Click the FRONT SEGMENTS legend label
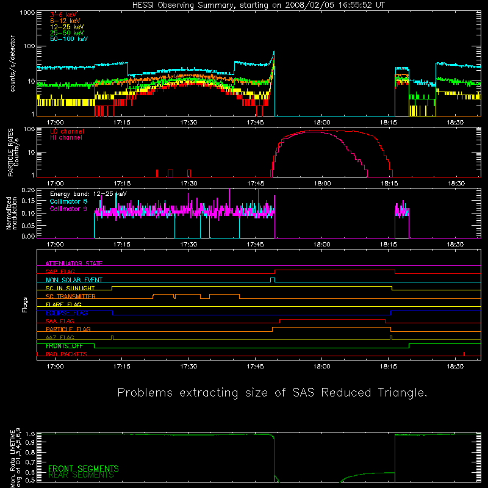The width and height of the screenshot is (488, 488). (84, 468)
